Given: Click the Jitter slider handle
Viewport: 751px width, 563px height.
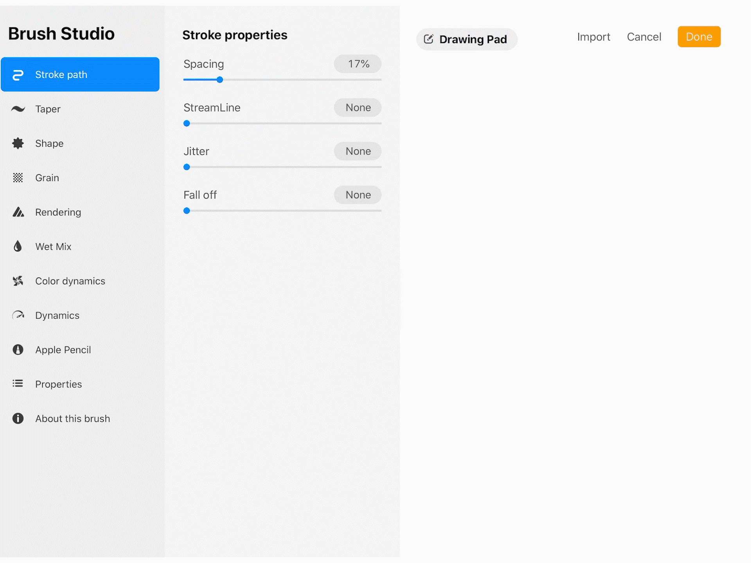Looking at the screenshot, I should pos(187,167).
